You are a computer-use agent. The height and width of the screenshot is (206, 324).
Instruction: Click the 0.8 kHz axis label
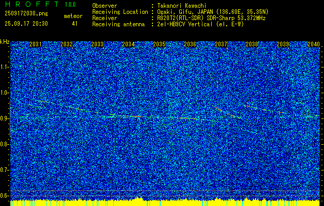click(x=5, y=144)
